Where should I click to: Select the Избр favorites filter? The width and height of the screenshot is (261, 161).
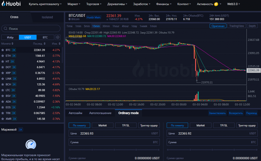click(10, 37)
